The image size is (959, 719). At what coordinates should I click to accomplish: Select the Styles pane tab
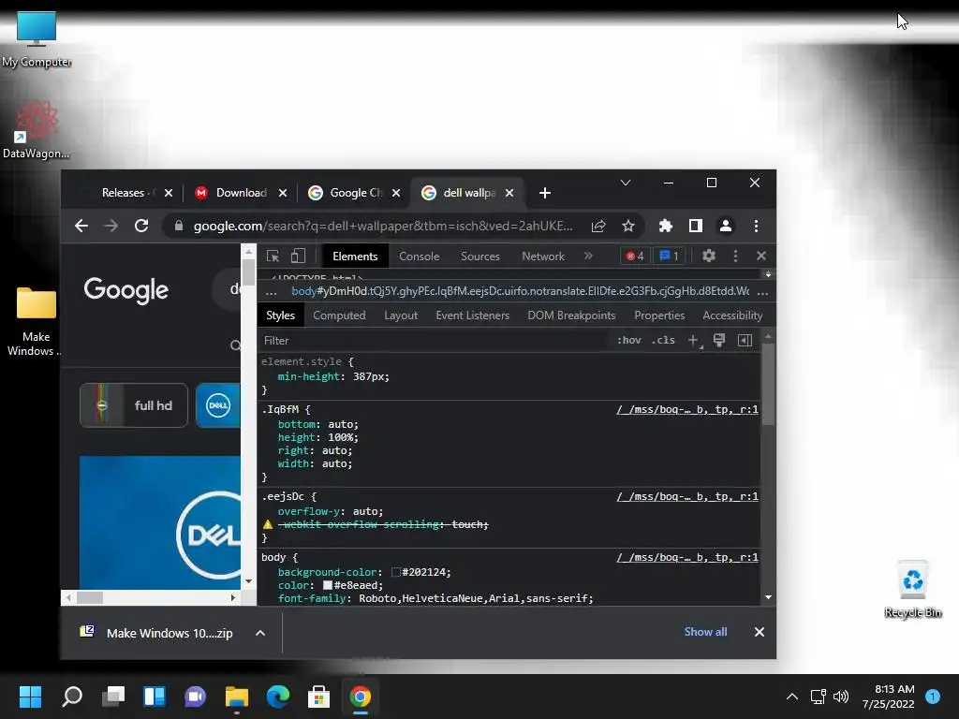[280, 315]
